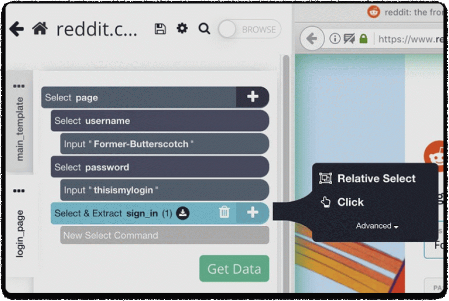This screenshot has height=301, width=449.
Task: Select Input 'Former-Butterscotch' command
Action: tap(165, 144)
